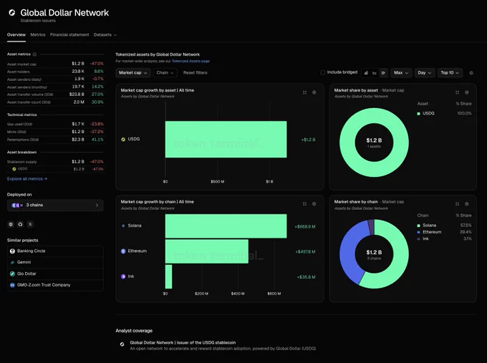Open the Asset metrics info icon

pyautogui.click(x=34, y=54)
